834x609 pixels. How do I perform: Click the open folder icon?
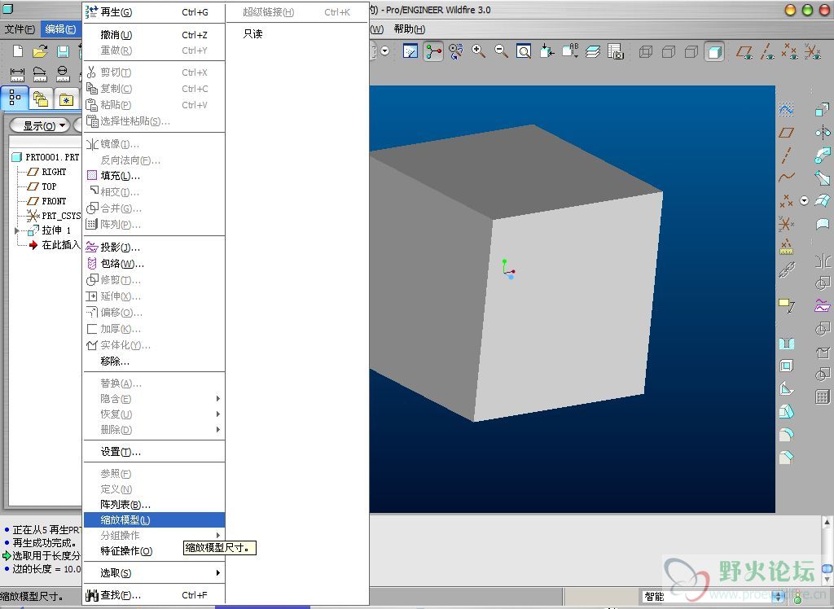[40, 51]
